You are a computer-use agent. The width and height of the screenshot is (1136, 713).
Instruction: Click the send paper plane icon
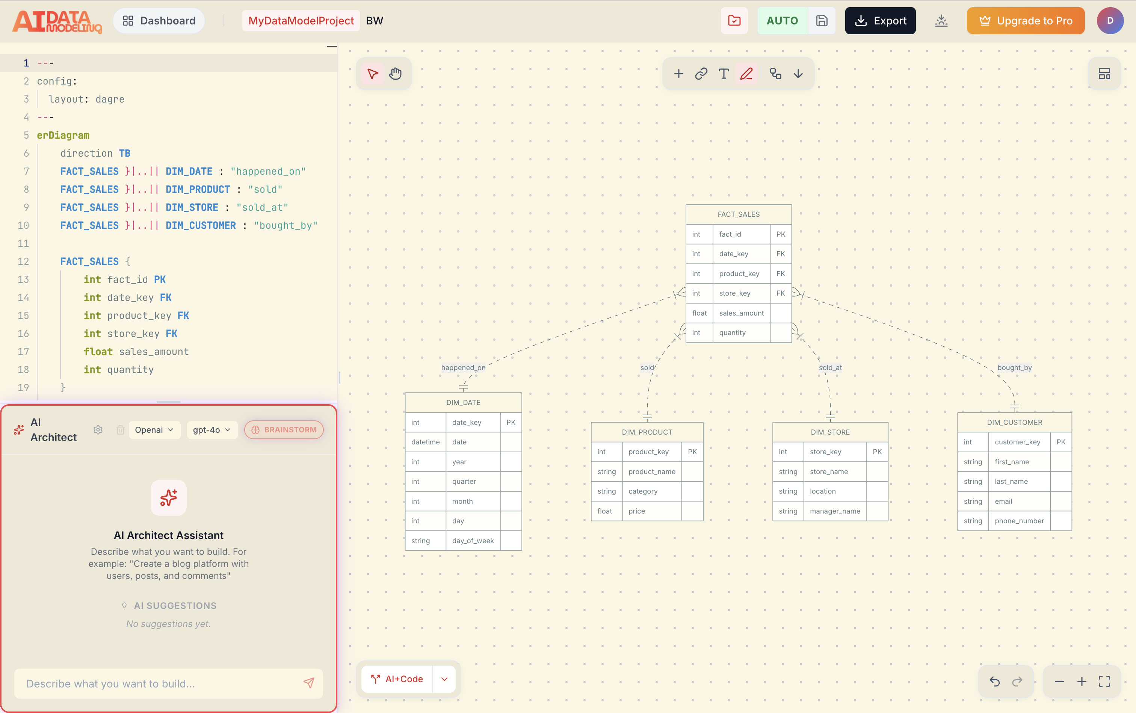(309, 683)
